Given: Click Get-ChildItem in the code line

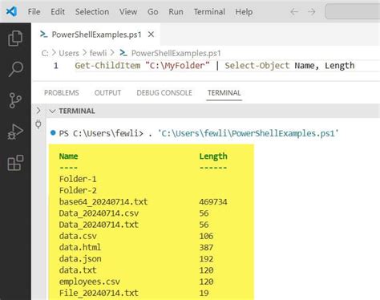Looking at the screenshot, I should 107,66.
